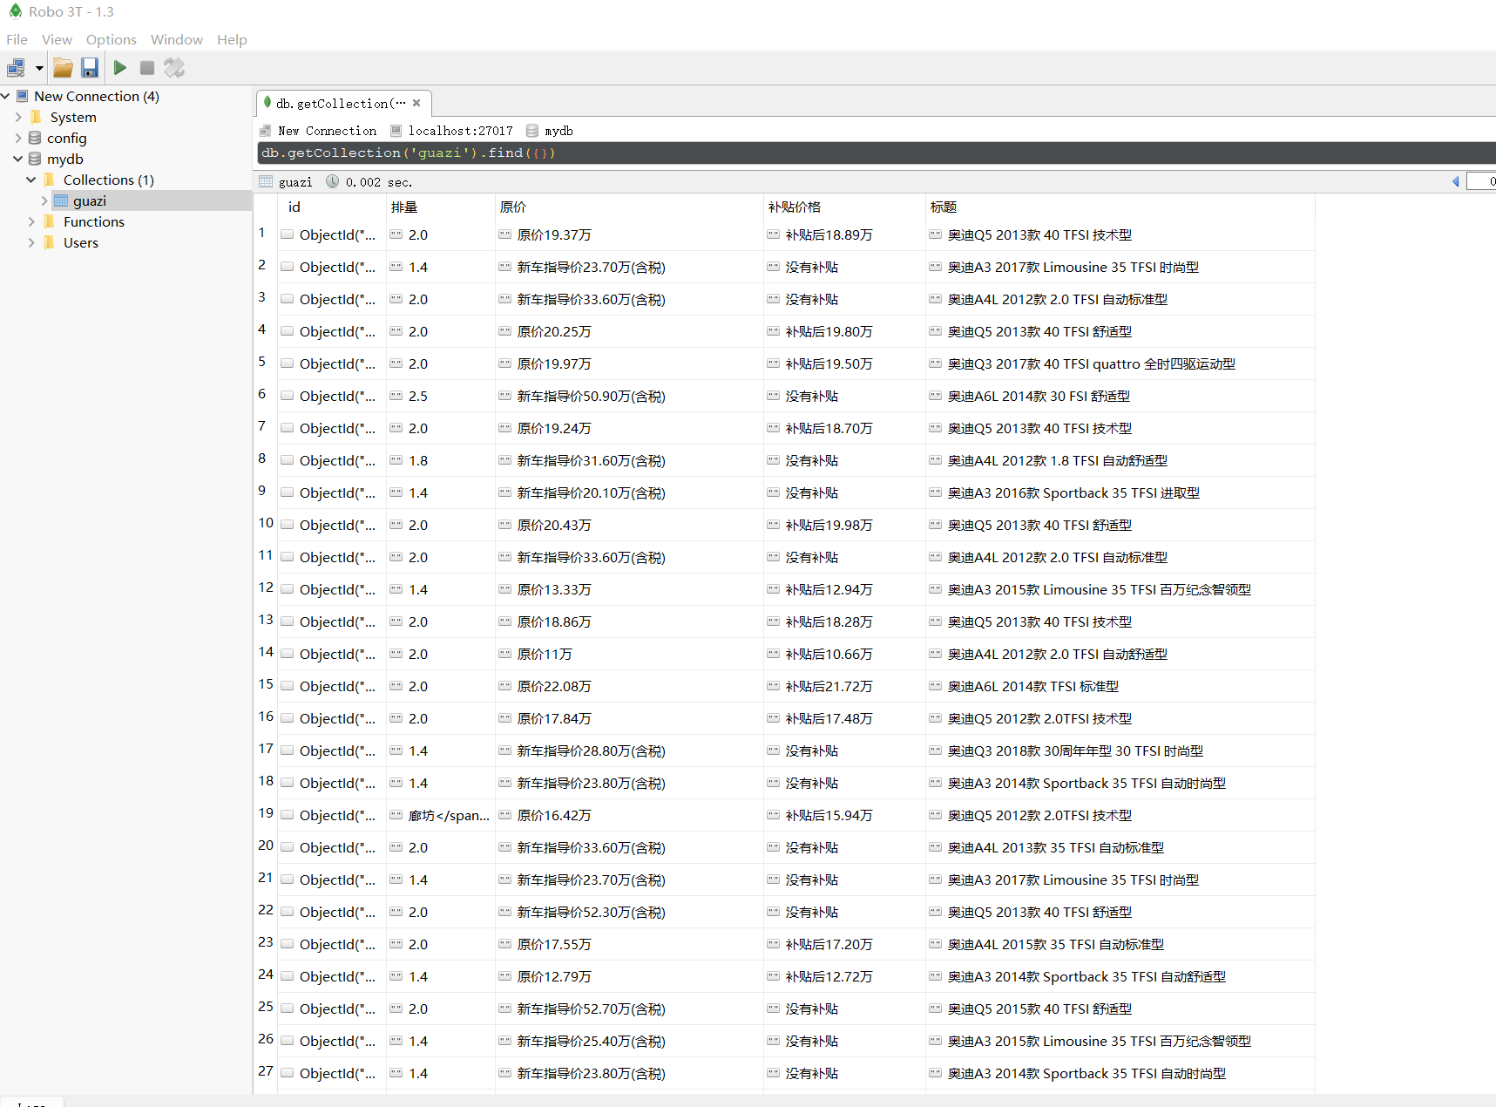Go to previous results page with blue arrow
This screenshot has width=1496, height=1107.
(1455, 181)
